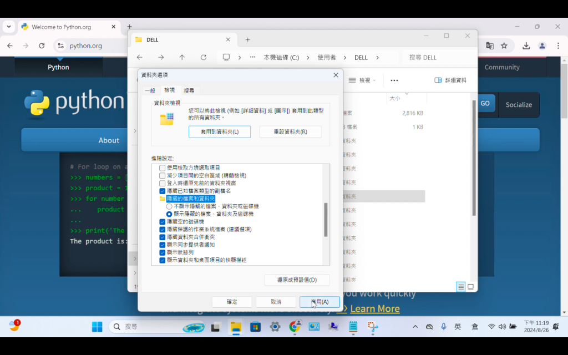Image resolution: width=568 pixels, height=355 pixels.
Task: Select 隱藏的檔案和資料夾 tree item
Action: coord(191,199)
